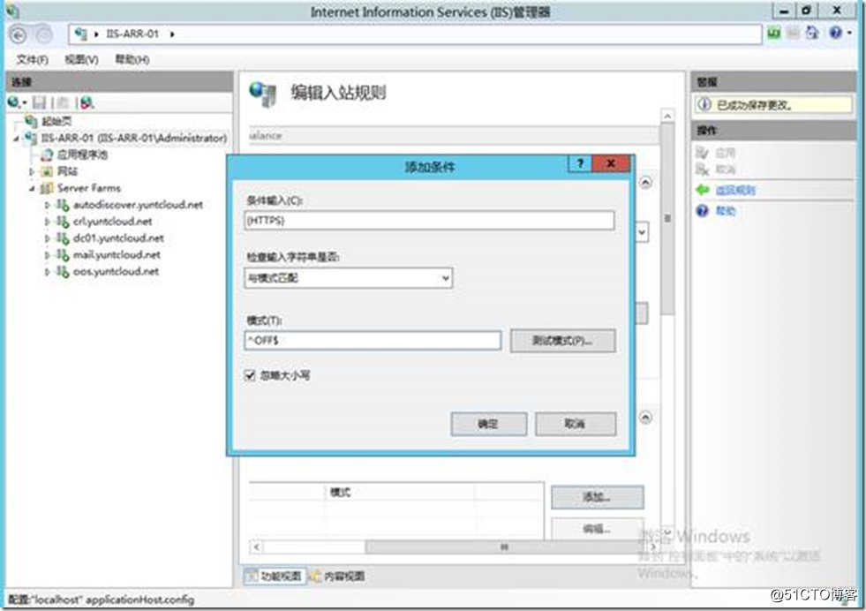This screenshot has height=611, width=866.
Task: Open the help icon in top toolbar
Action: (x=836, y=34)
